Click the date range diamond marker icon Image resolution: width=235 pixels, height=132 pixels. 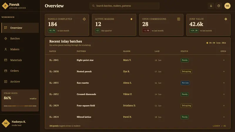coord(207,43)
